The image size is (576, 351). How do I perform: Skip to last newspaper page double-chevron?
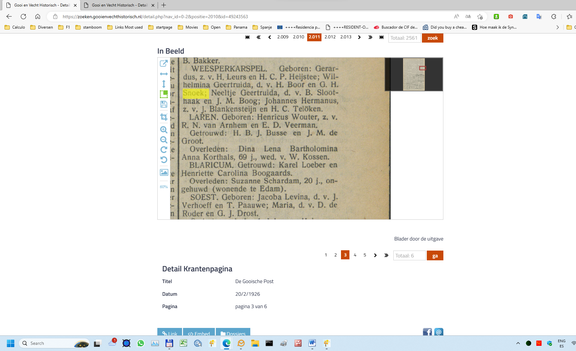(386, 255)
